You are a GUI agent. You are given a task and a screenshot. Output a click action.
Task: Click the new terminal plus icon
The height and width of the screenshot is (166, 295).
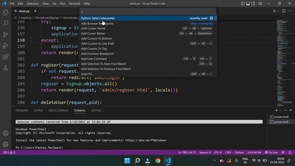(x=276, y=110)
